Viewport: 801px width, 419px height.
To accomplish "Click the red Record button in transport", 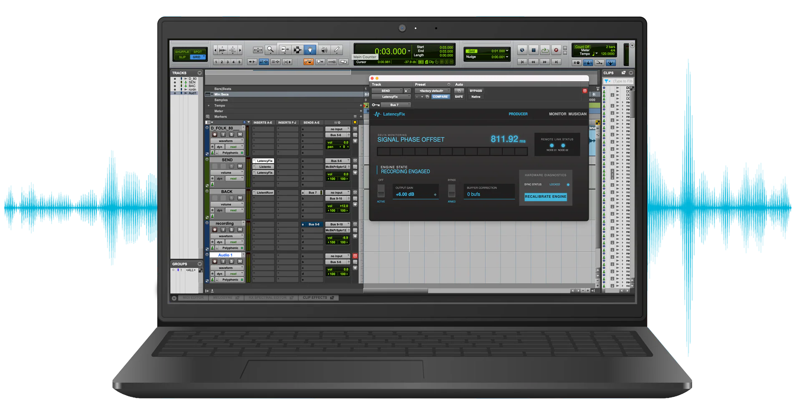I will pos(556,50).
